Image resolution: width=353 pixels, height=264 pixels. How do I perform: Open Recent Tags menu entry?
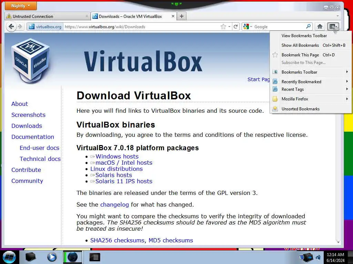[311, 89]
